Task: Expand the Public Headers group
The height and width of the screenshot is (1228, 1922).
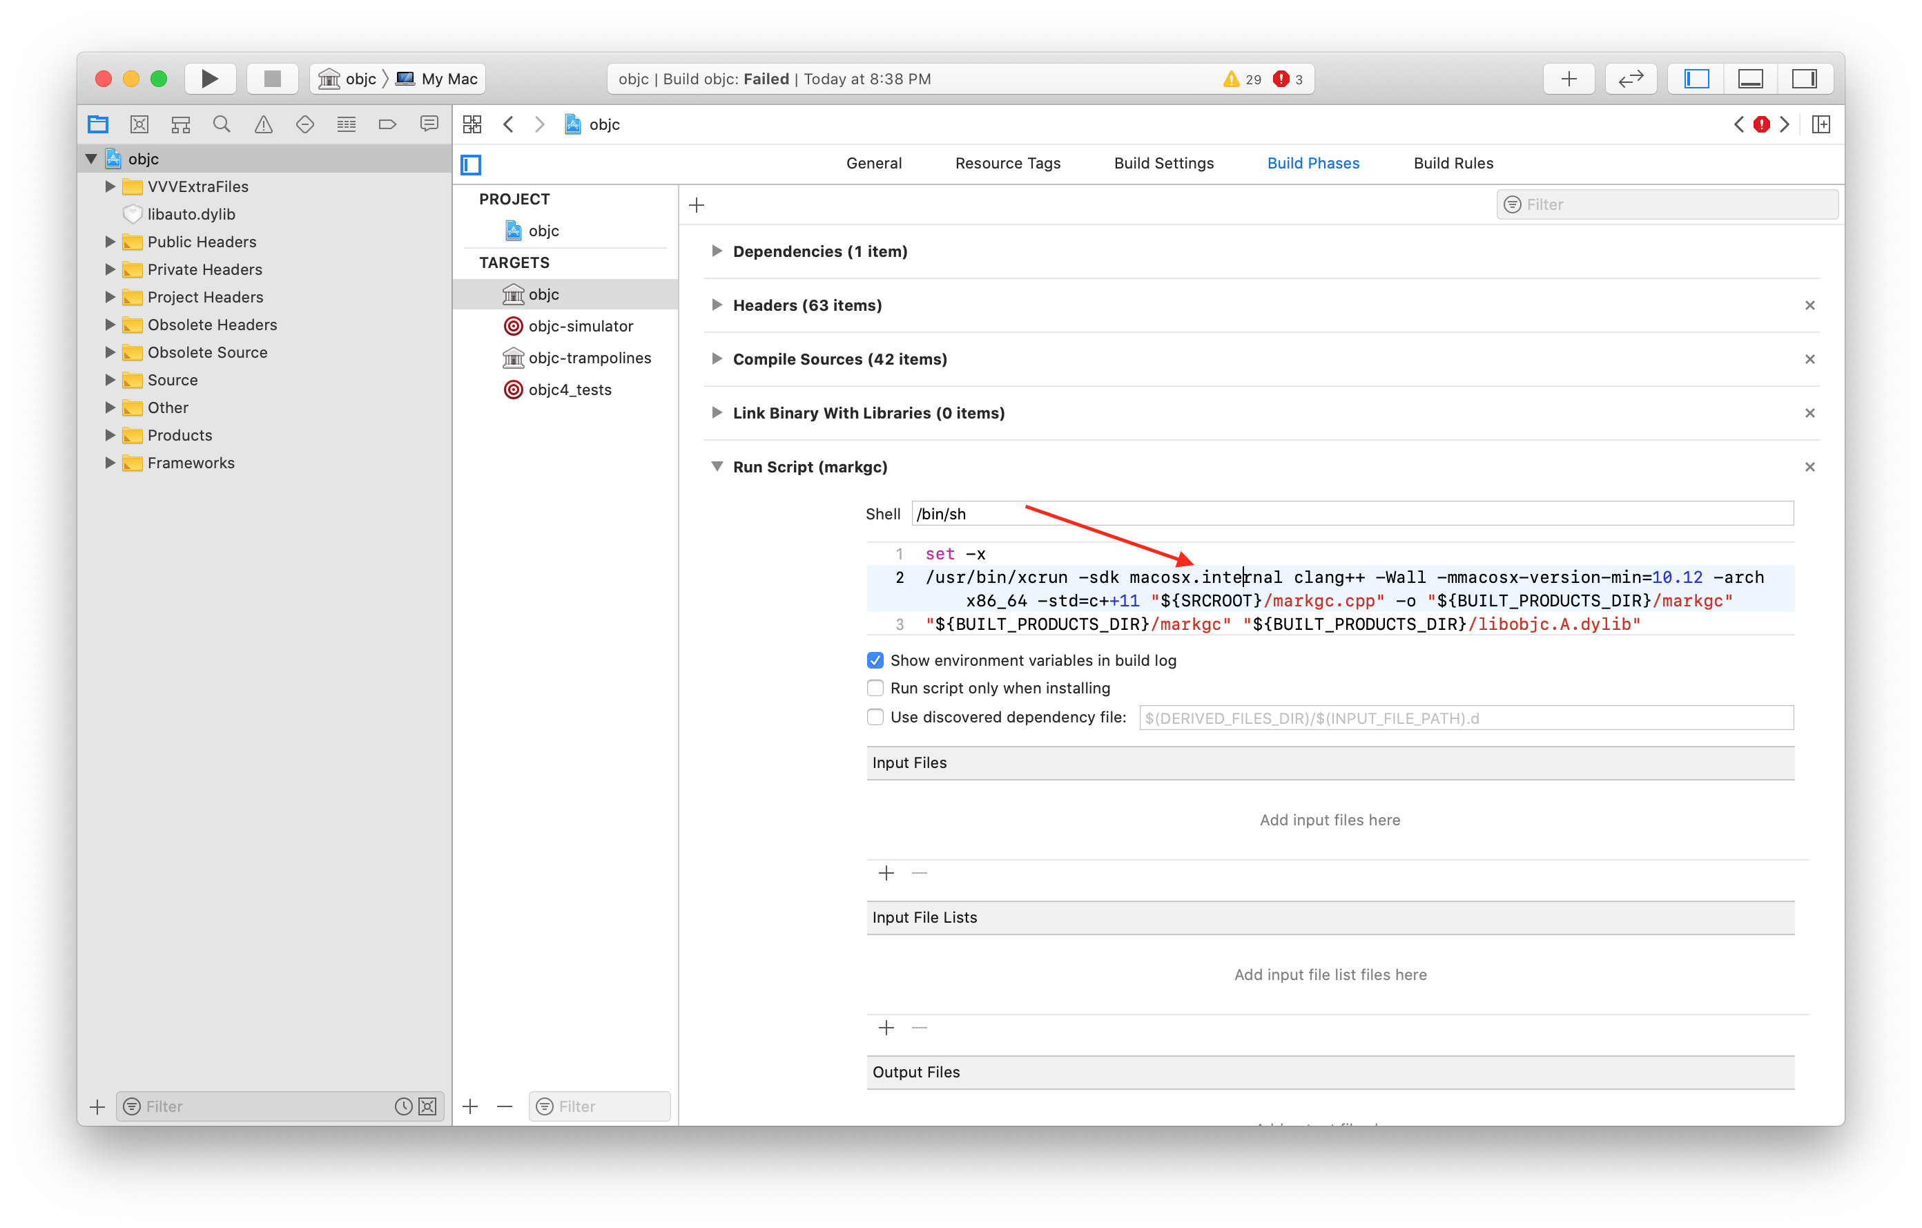Action: 110,241
